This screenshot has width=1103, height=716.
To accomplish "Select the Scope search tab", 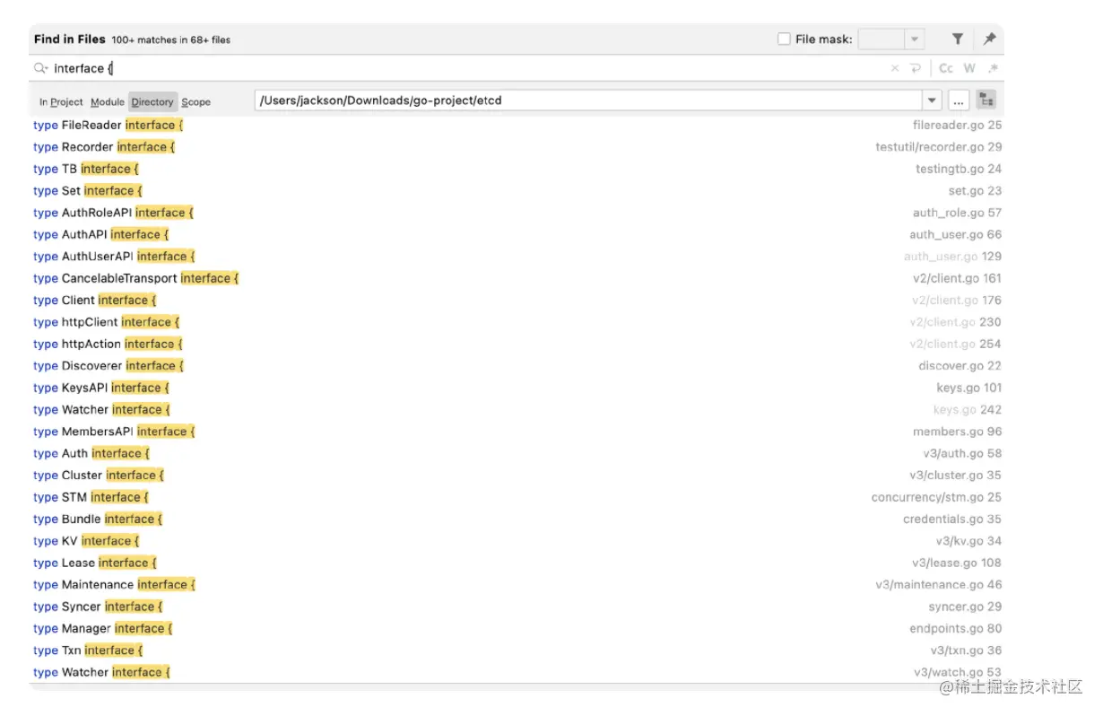I will tap(196, 102).
